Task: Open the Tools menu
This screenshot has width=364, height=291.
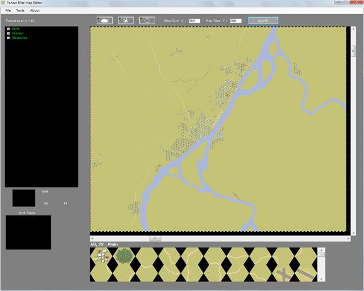Action: coord(20,11)
